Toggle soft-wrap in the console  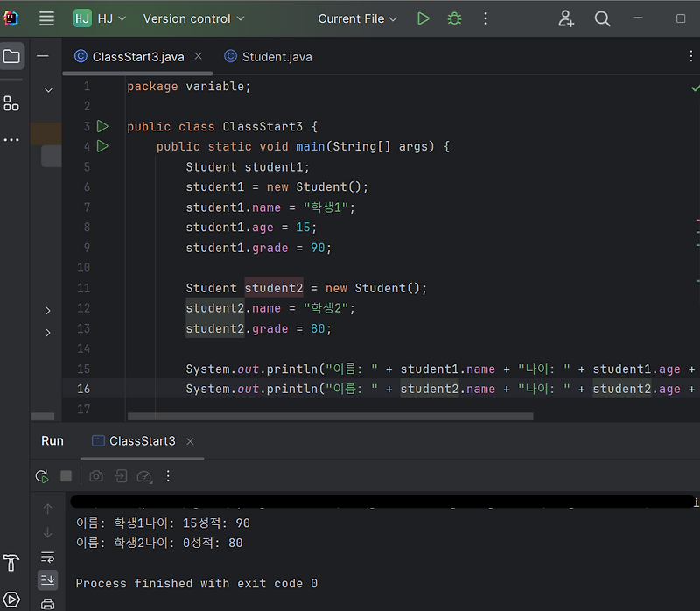pos(48,557)
